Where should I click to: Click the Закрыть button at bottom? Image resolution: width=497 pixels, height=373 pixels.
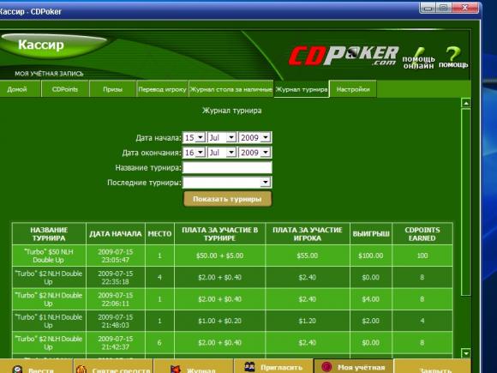click(x=433, y=368)
